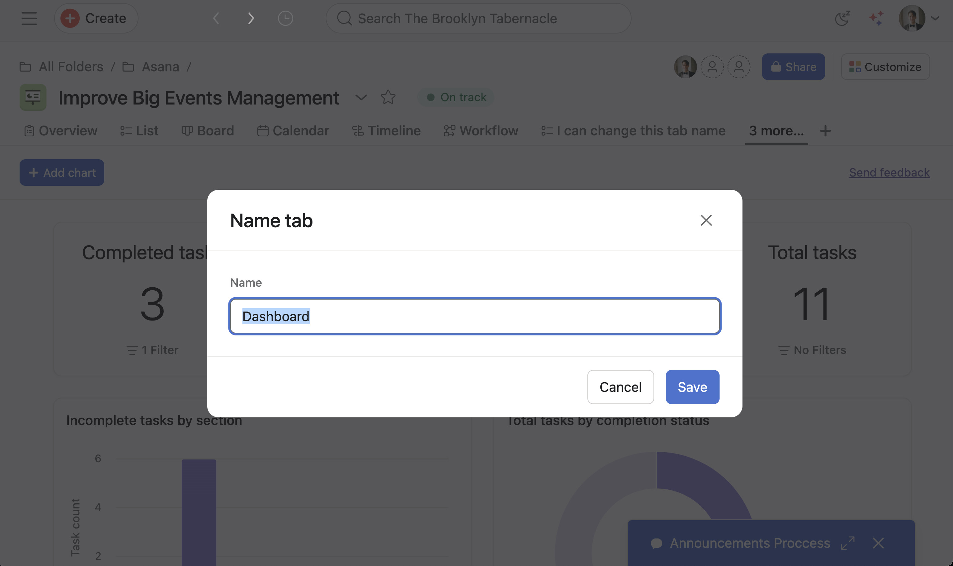953x566 pixels.
Task: Add a new tab with plus icon
Action: pyautogui.click(x=825, y=131)
